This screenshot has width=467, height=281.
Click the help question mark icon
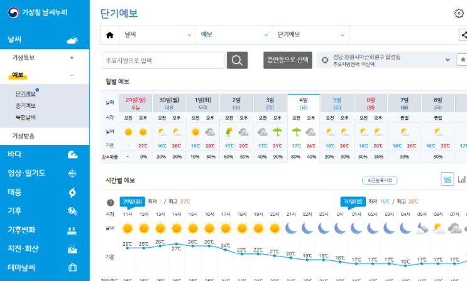[x=111, y=203]
